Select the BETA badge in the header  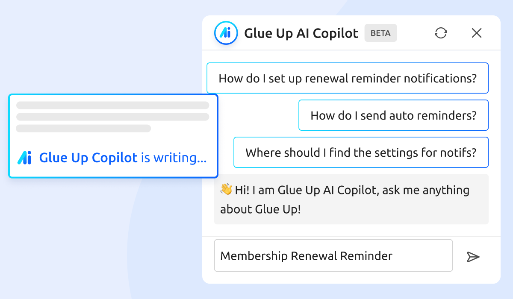click(380, 33)
